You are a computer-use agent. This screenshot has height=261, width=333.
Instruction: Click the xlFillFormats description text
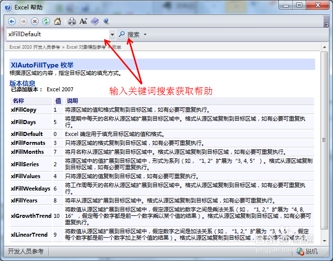[x=134, y=143]
